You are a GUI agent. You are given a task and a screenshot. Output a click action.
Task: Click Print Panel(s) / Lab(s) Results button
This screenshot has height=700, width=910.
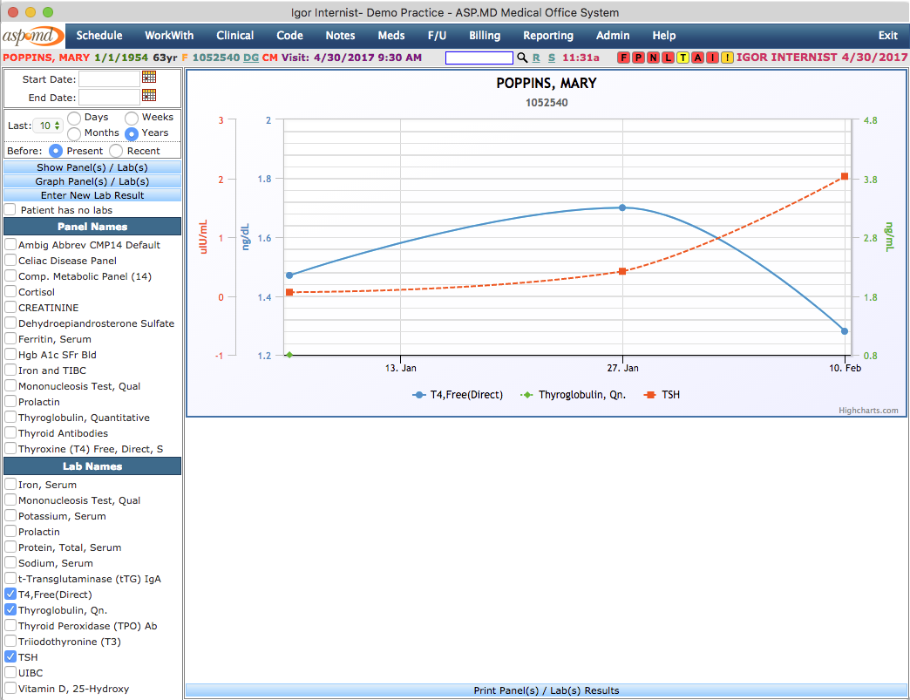click(547, 690)
